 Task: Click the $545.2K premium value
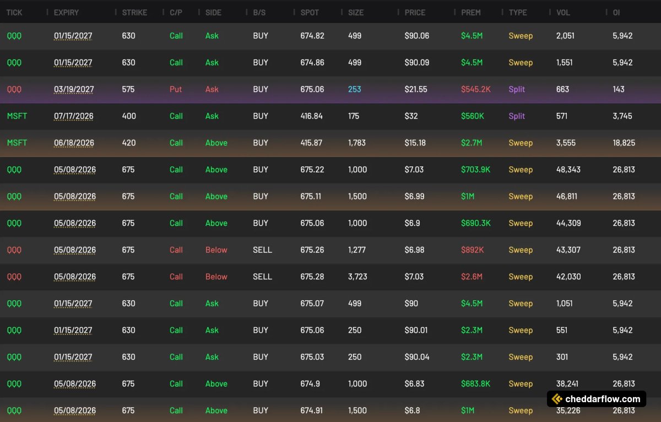coord(476,89)
